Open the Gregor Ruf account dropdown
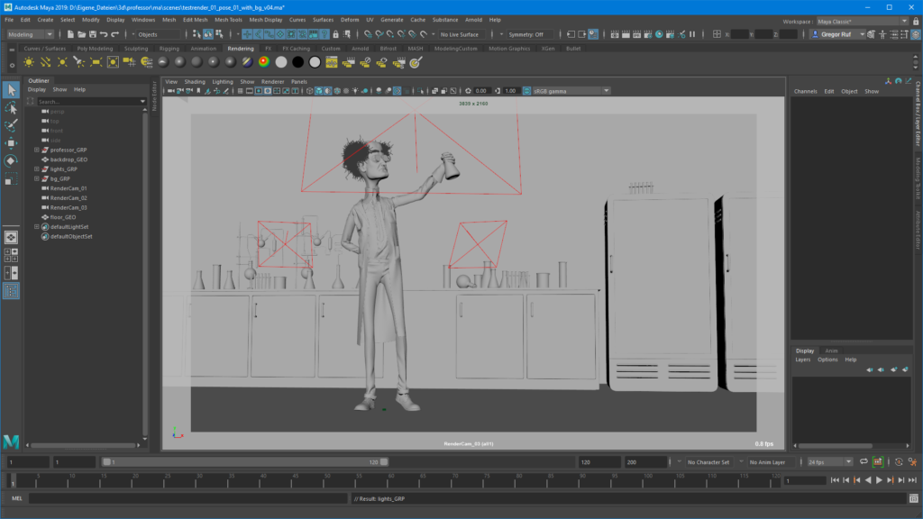 pyautogui.click(x=838, y=35)
